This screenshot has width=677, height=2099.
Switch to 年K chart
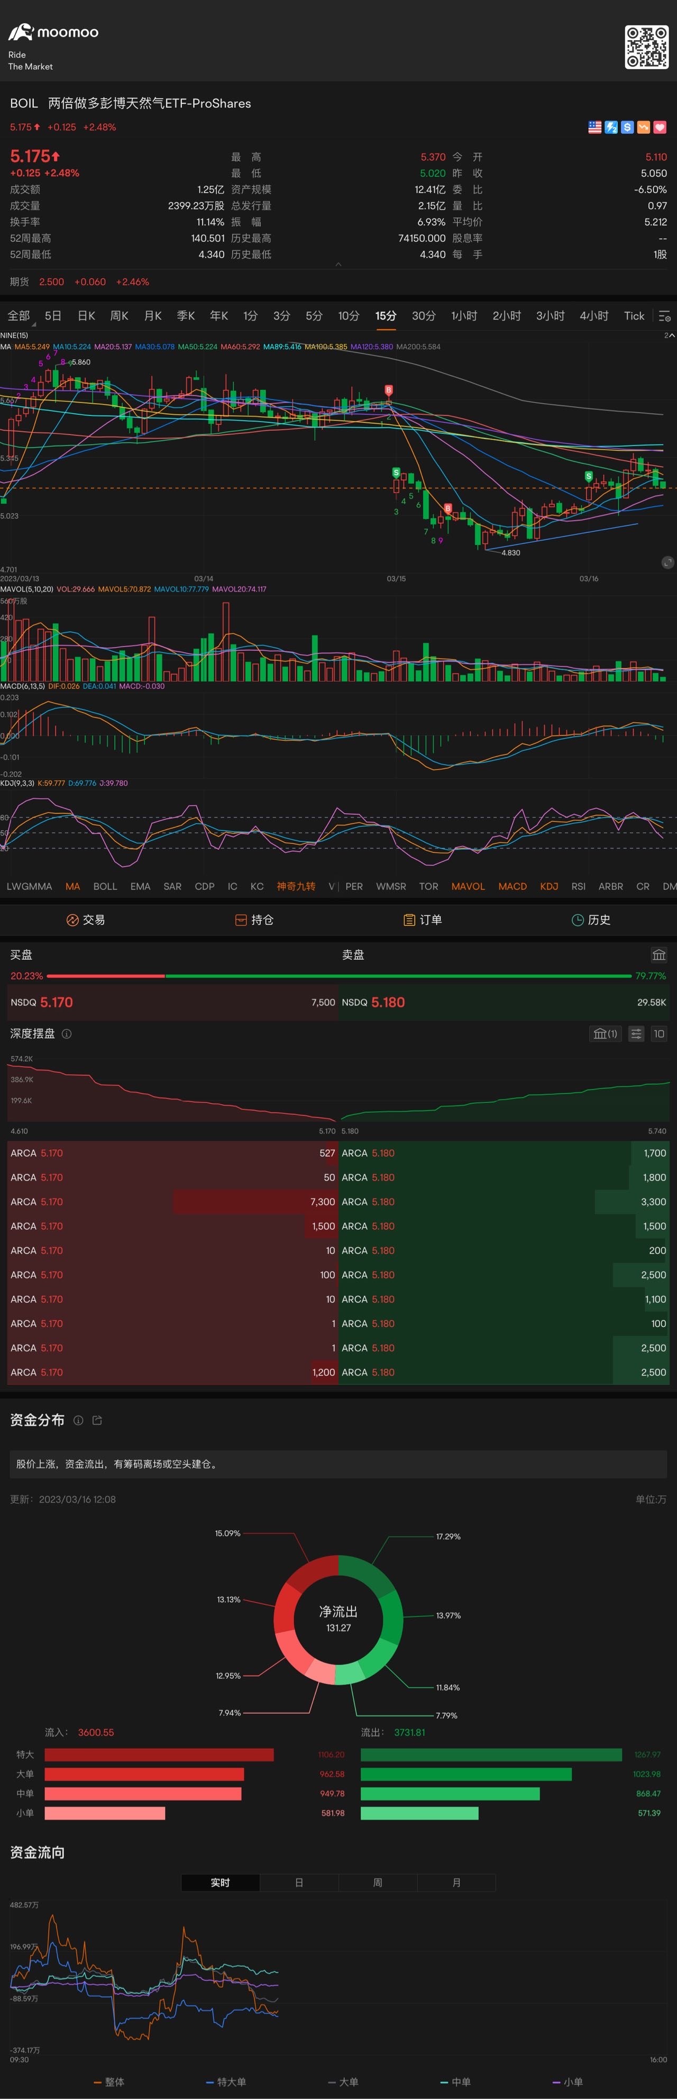pos(219,315)
